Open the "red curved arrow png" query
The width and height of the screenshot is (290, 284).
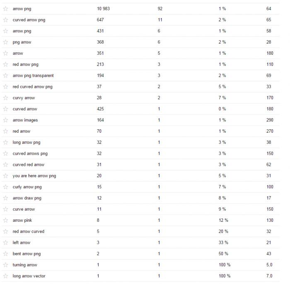pos(33,87)
